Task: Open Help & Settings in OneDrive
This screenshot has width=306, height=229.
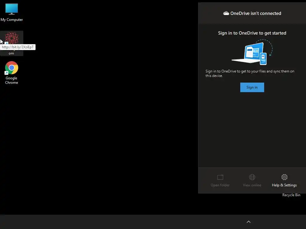Action: (284, 180)
